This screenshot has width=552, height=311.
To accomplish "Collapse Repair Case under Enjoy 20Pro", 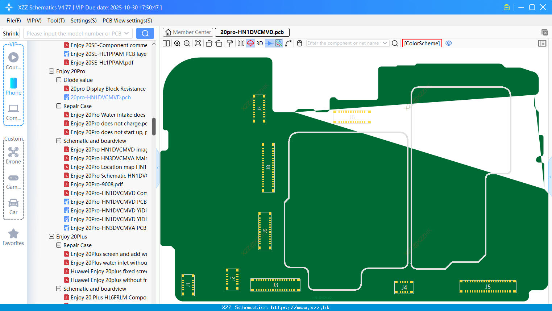I will point(59,106).
